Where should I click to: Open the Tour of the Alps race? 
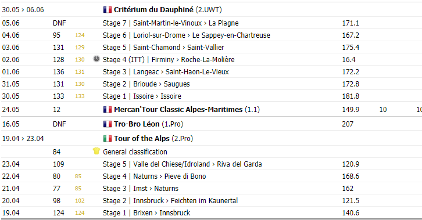(x=142, y=139)
